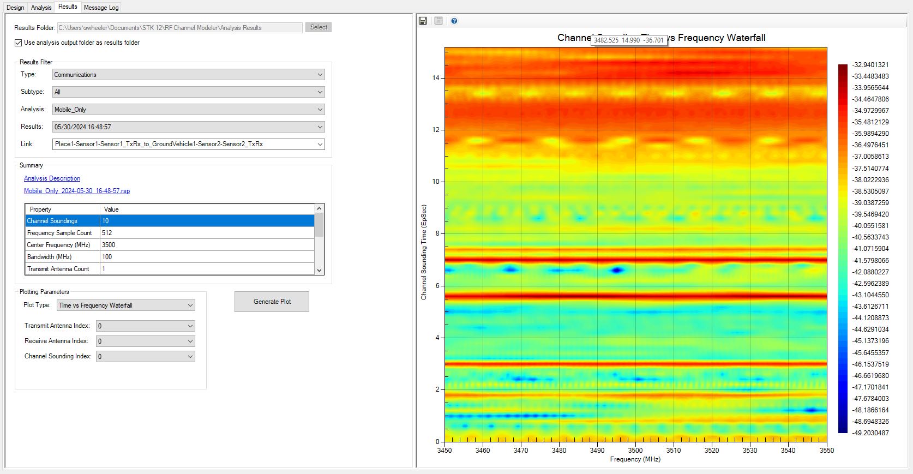Screen dimensions: 913x474
Task: Click the save plot floppy disk icon
Action: [x=423, y=21]
